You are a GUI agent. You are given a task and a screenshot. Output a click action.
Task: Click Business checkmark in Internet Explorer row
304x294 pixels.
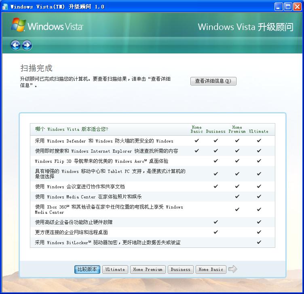tap(215, 151)
